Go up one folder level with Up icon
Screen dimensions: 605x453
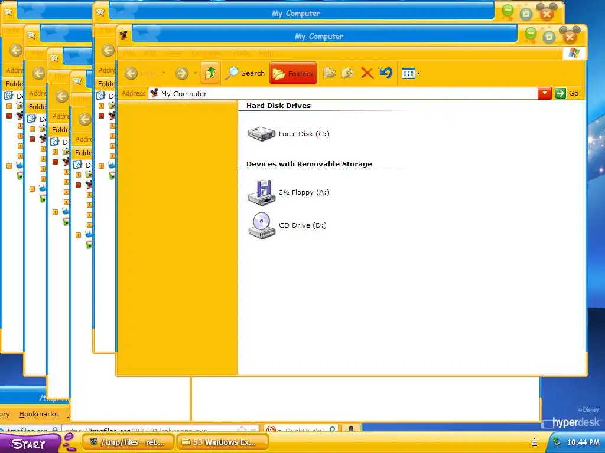click(210, 73)
